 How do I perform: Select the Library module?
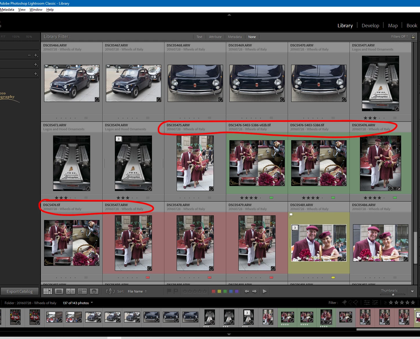click(345, 26)
